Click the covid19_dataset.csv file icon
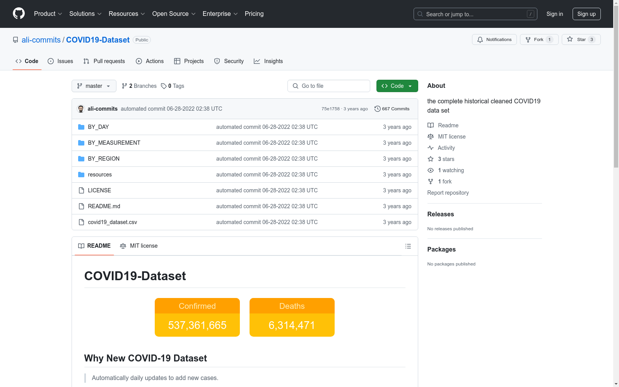619x387 pixels. click(81, 222)
